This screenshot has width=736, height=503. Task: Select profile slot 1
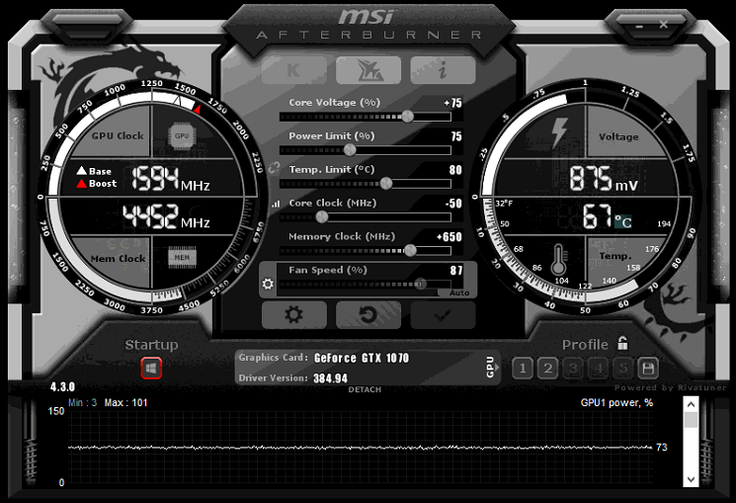523,369
